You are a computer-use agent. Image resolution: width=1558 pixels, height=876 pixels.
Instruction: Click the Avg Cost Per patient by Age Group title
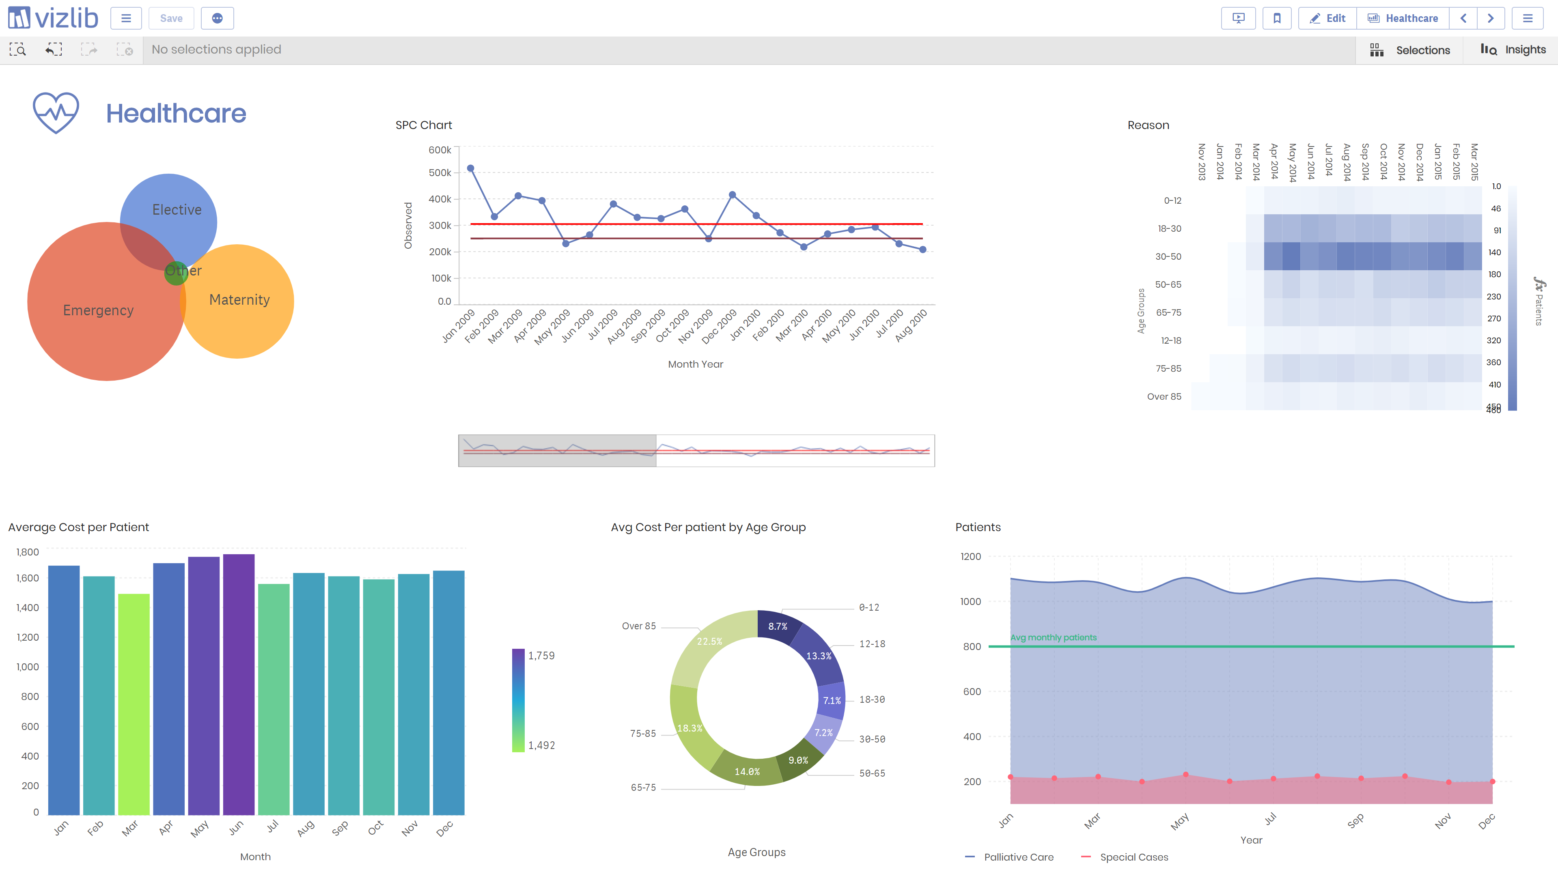(708, 527)
